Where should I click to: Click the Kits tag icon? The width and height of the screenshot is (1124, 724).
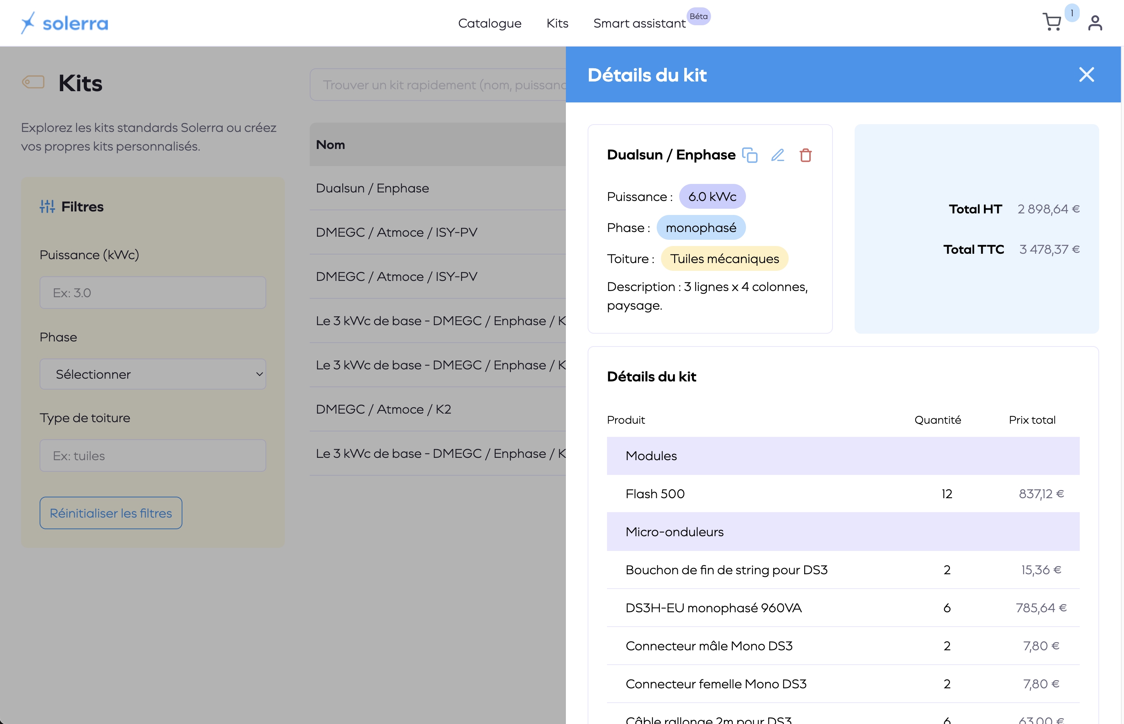coord(33,82)
